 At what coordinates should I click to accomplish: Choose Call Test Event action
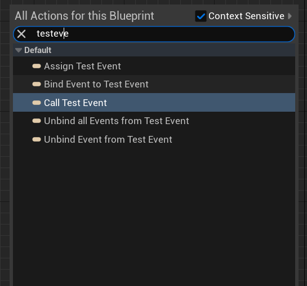tap(154, 103)
